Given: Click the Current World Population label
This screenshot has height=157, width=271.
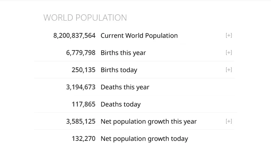Looking at the screenshot, I should (139, 36).
